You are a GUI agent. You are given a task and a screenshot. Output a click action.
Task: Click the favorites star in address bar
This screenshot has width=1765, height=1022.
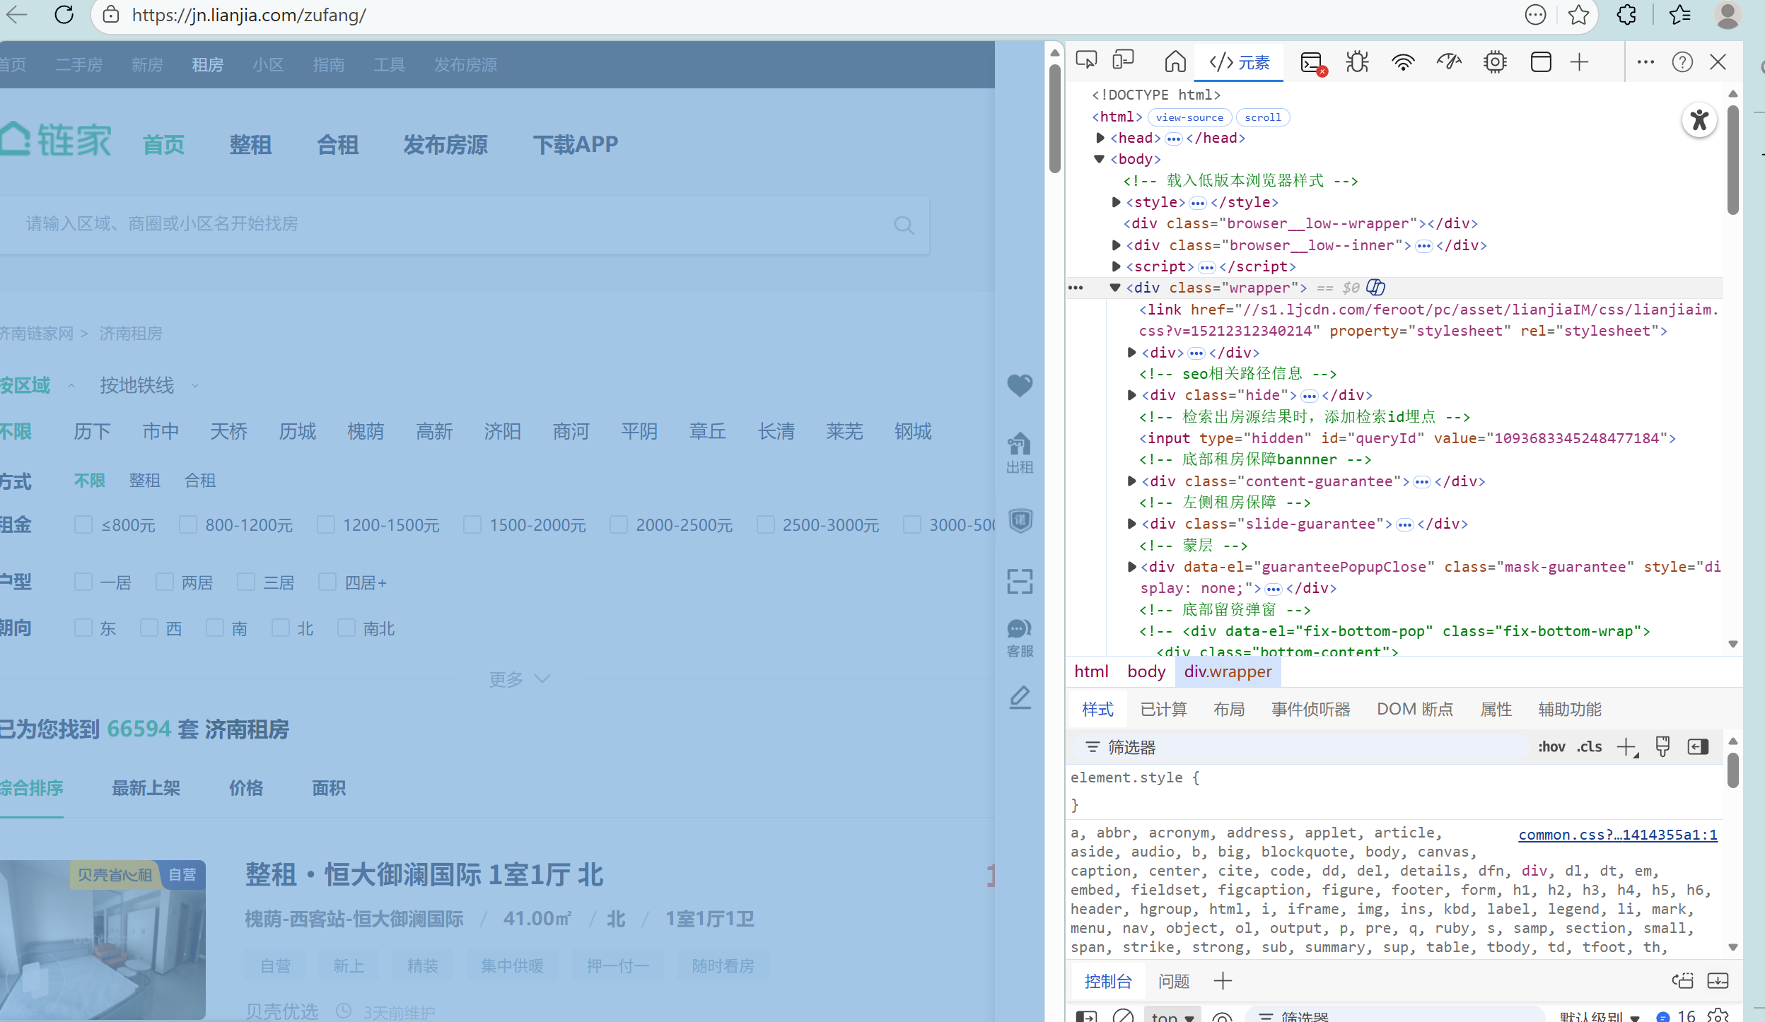click(1578, 15)
